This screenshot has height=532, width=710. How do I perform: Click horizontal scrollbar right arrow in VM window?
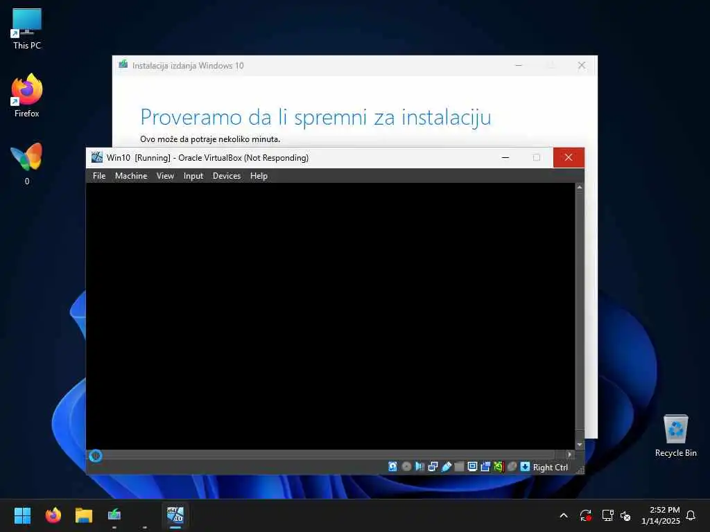[570, 454]
